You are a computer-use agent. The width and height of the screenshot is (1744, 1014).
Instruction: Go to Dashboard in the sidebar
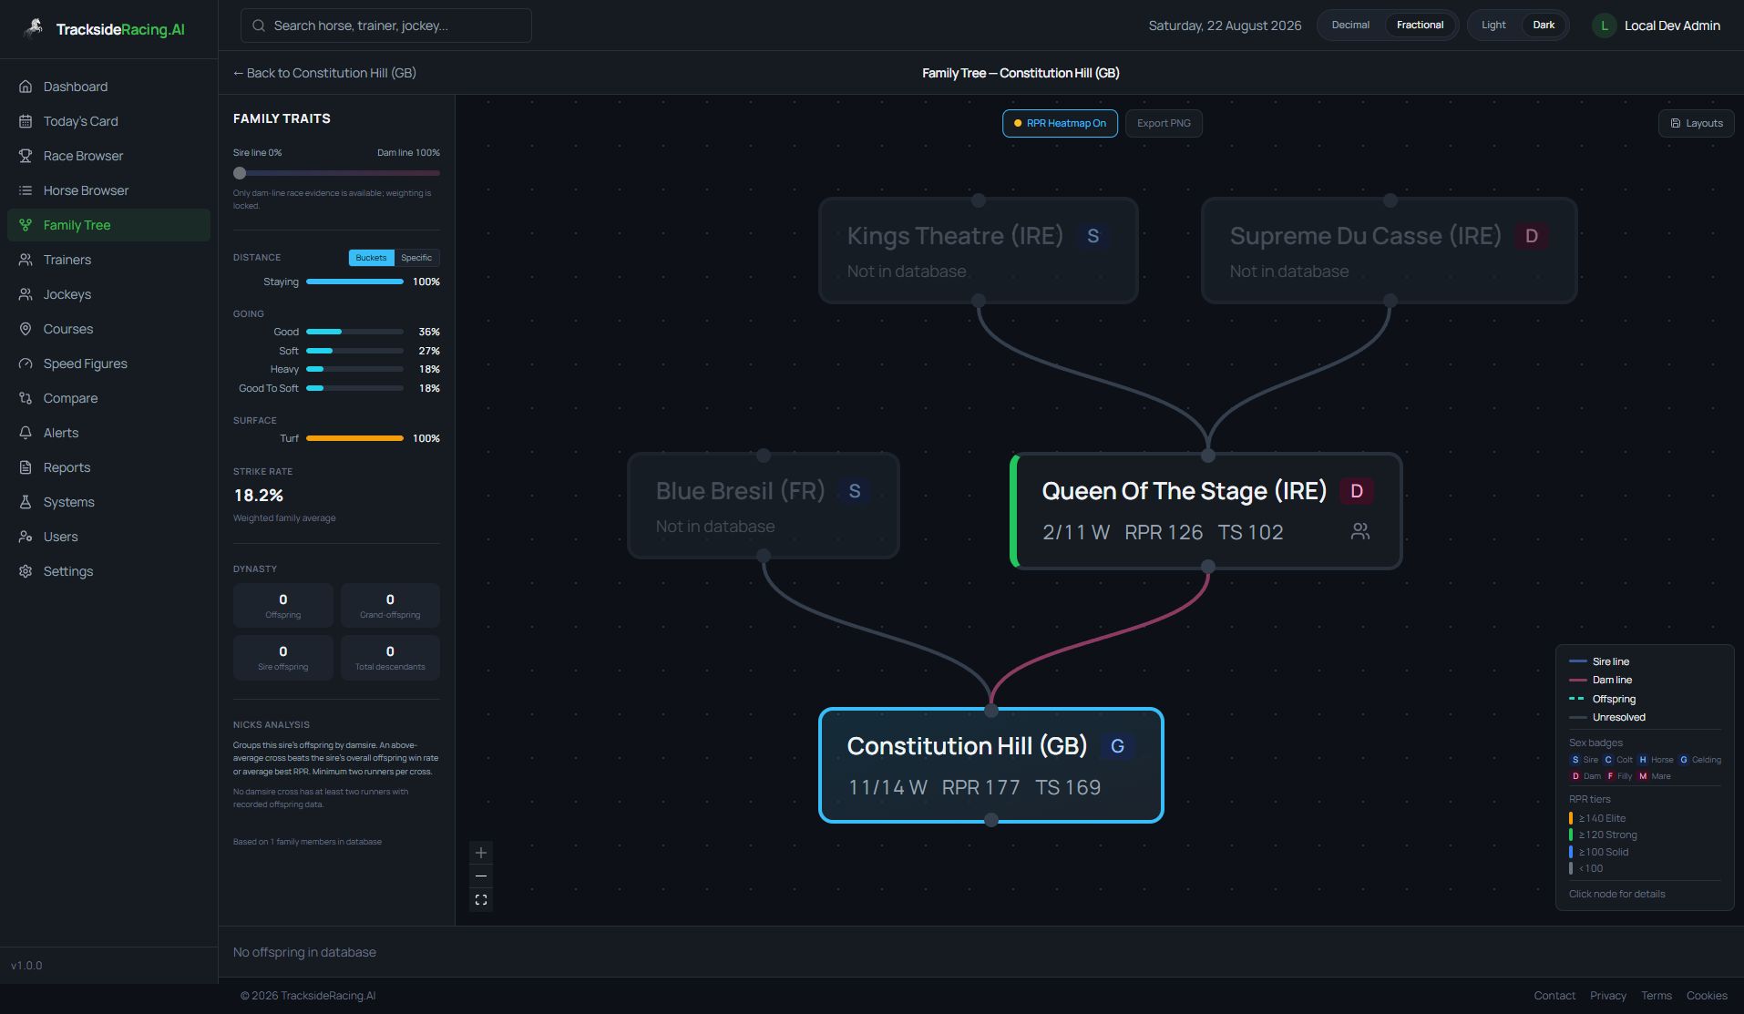click(x=108, y=87)
